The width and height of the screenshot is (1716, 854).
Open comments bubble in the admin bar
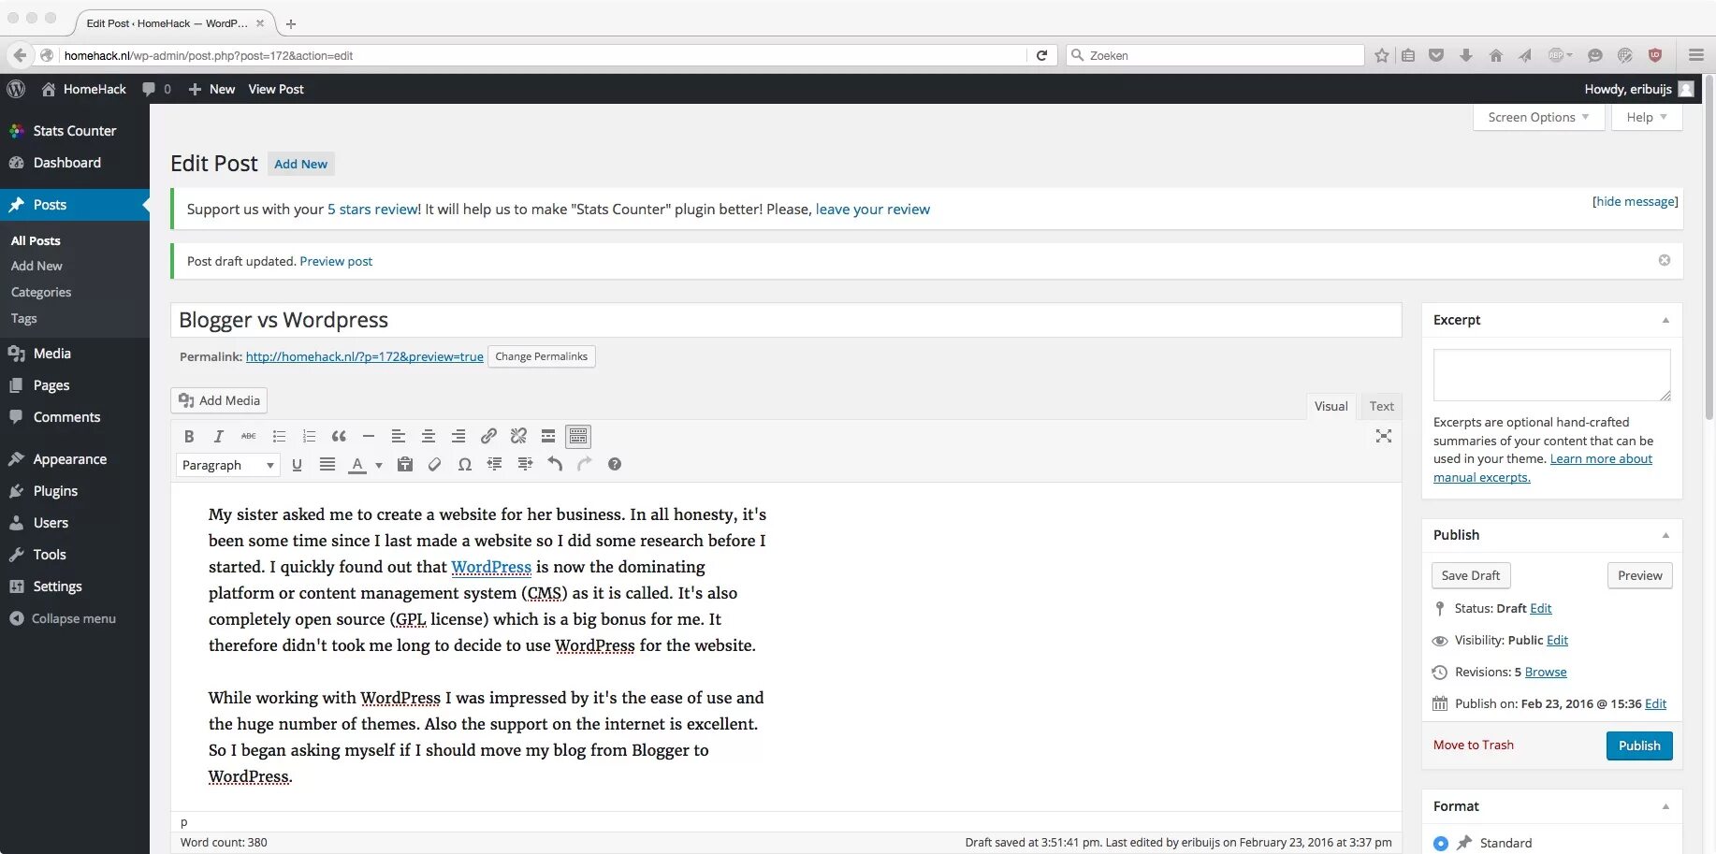pos(156,89)
